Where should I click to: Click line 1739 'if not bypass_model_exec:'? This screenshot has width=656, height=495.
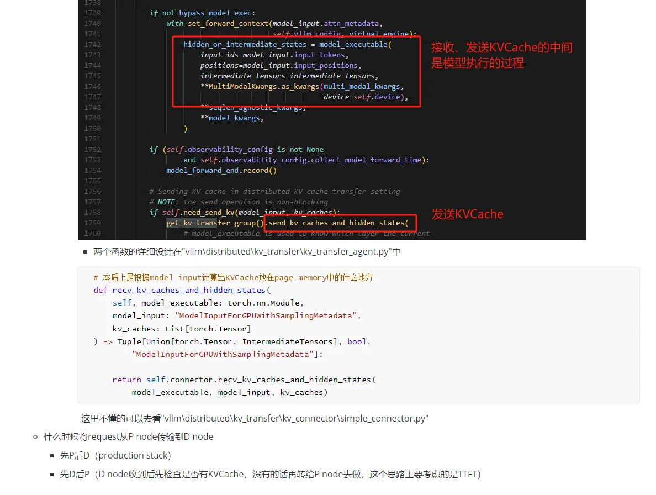[202, 13]
